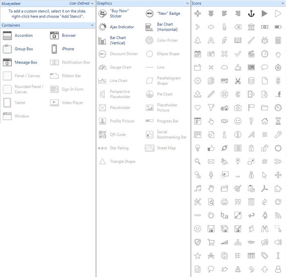Choose the Bar Chart (Vertical) graphic

[x=112, y=41]
